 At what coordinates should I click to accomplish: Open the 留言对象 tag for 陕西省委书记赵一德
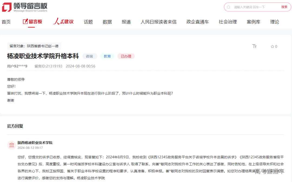34,46
